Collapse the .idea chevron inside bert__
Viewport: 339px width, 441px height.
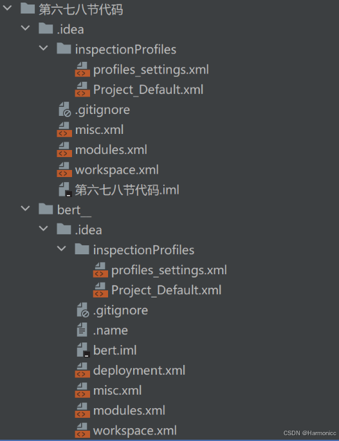(44, 229)
